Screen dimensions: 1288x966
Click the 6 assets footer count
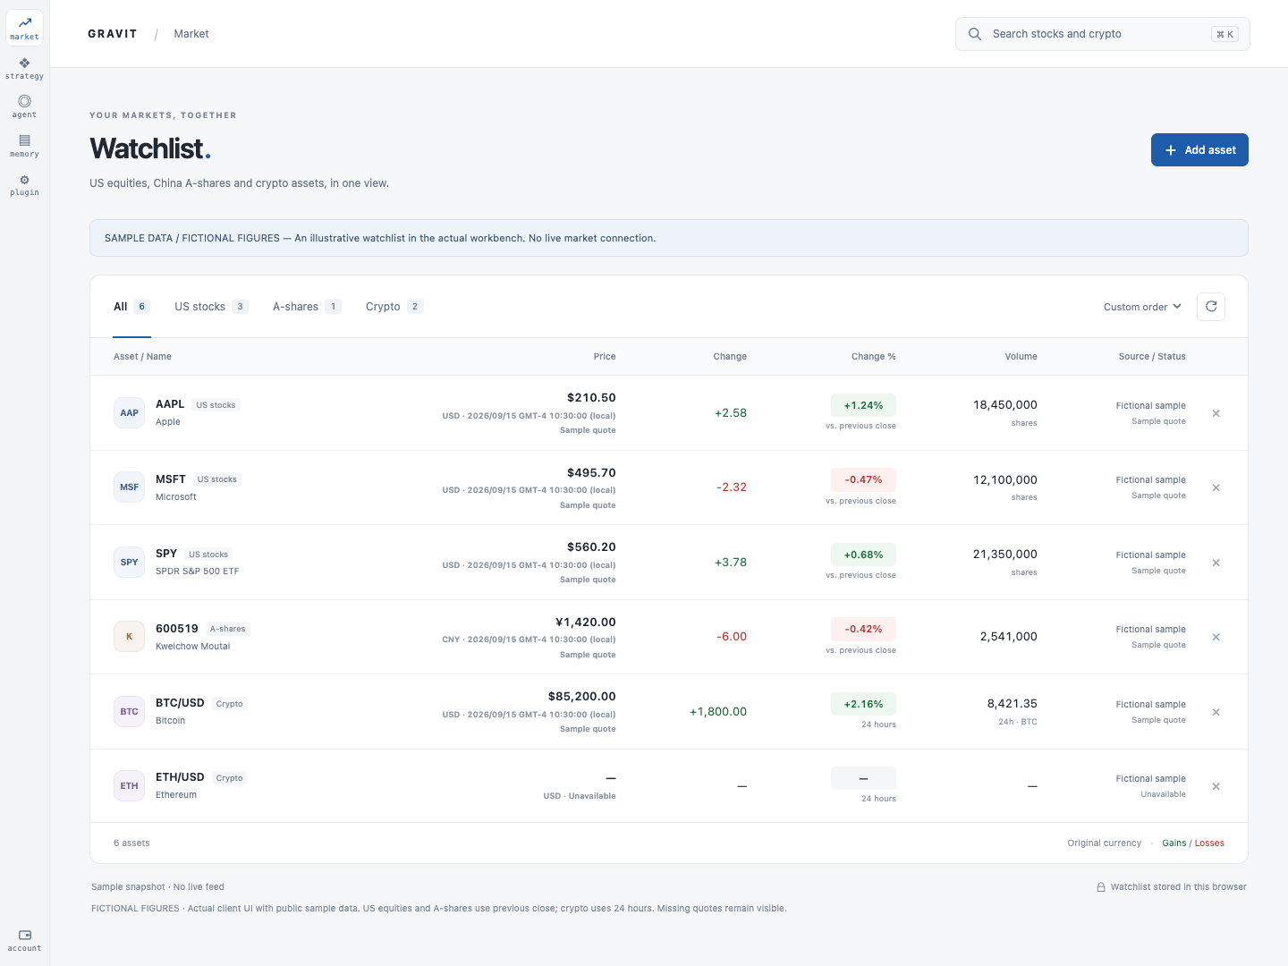point(131,843)
